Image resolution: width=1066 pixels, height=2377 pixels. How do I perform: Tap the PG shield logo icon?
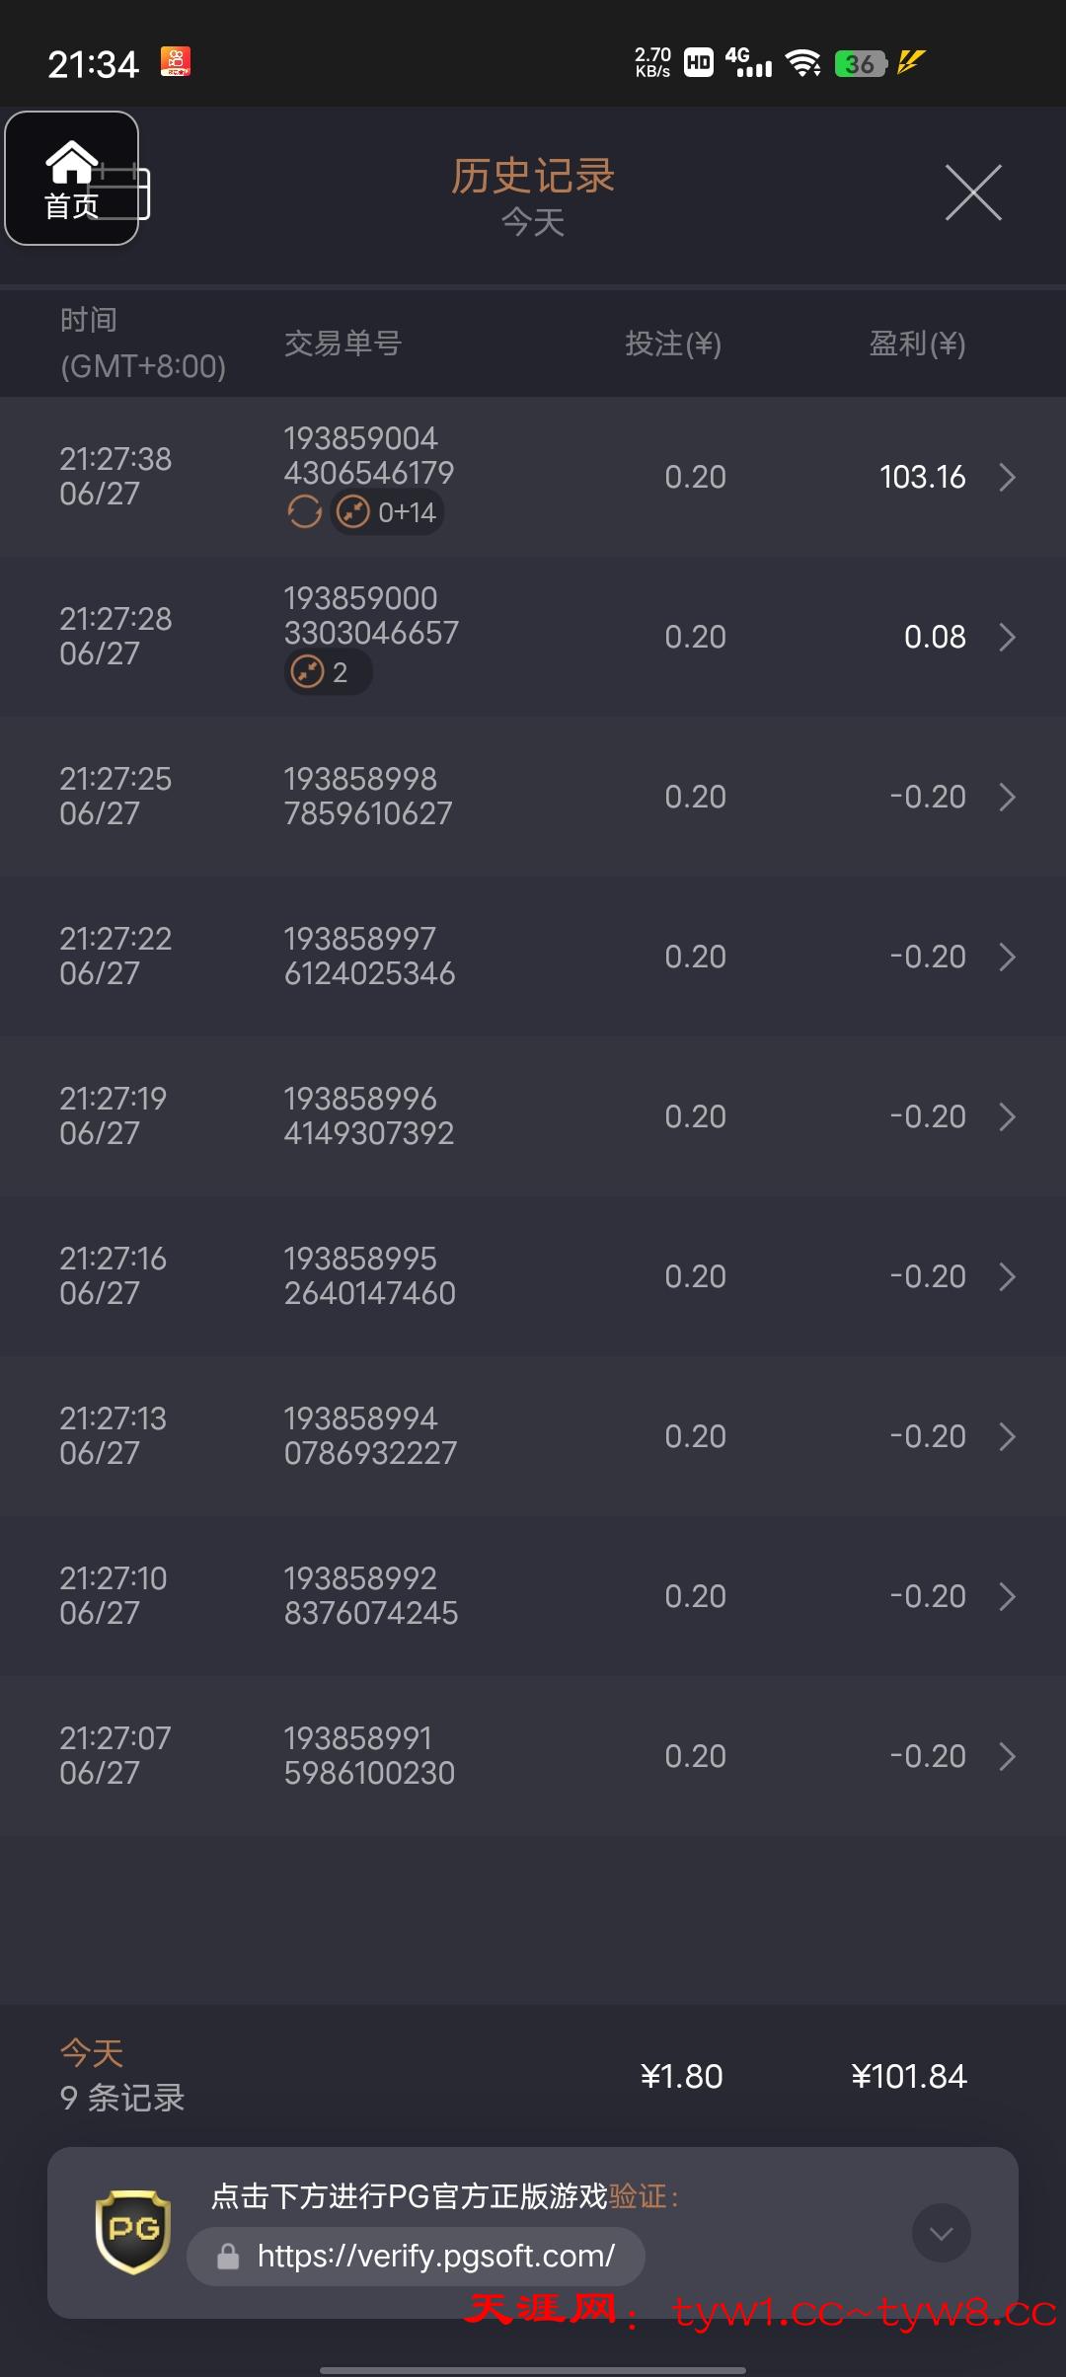point(132,2231)
